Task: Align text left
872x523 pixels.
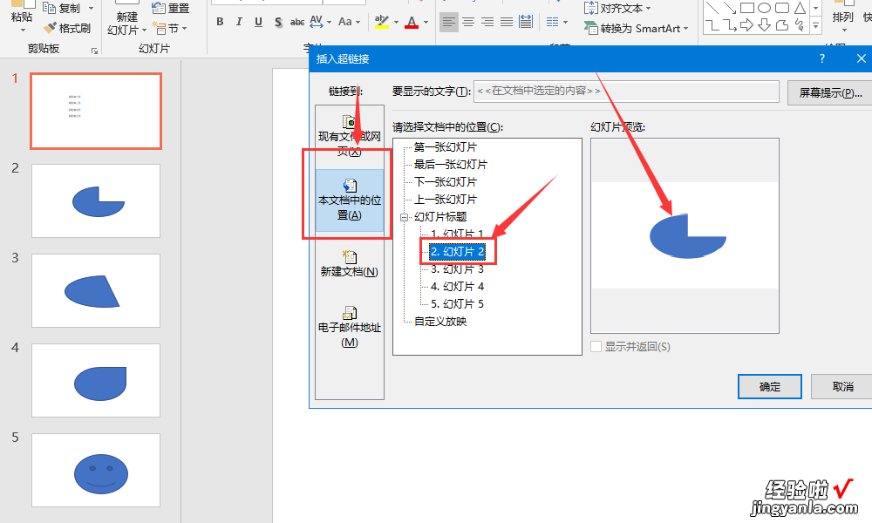Action: point(449,22)
